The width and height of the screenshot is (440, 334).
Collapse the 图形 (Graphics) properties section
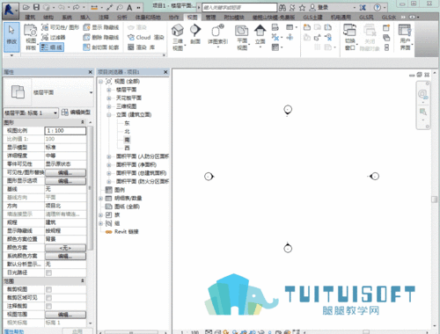click(x=83, y=122)
